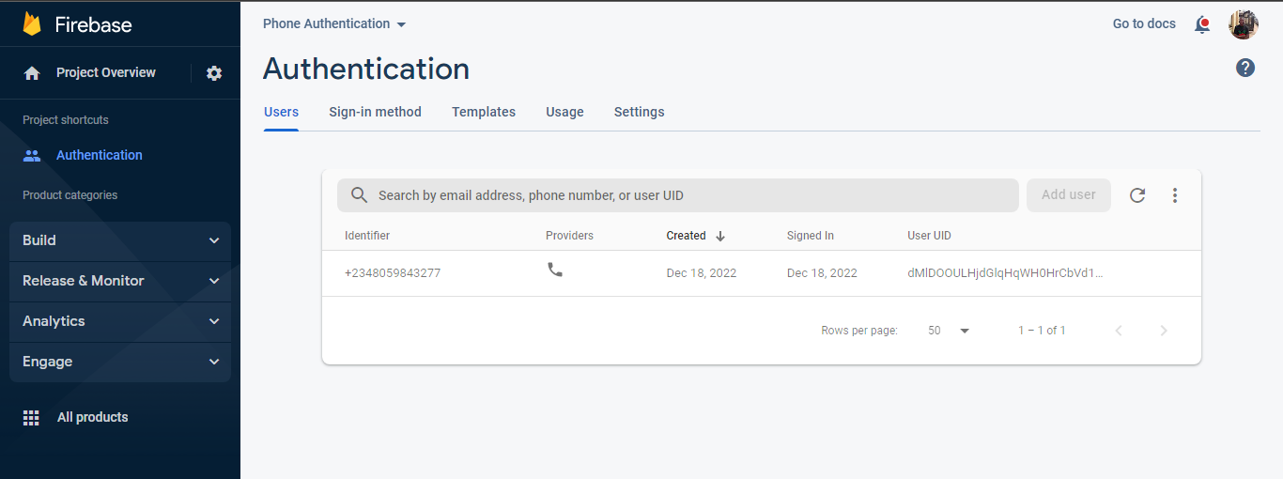Open All products link

[x=92, y=417]
